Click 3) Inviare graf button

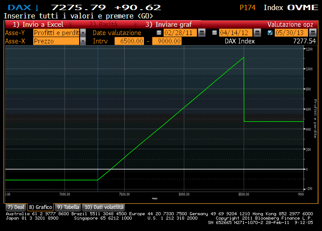(x=168, y=25)
